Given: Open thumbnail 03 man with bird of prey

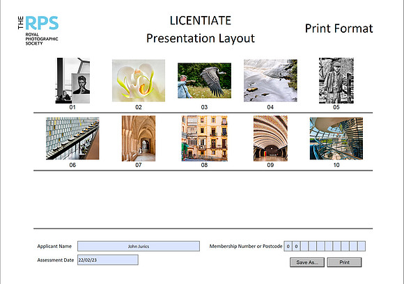Looking at the screenshot, I should 204,81.
